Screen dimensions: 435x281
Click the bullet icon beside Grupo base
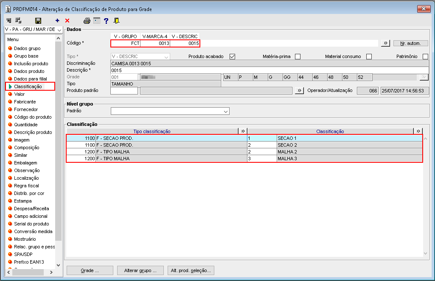10,56
